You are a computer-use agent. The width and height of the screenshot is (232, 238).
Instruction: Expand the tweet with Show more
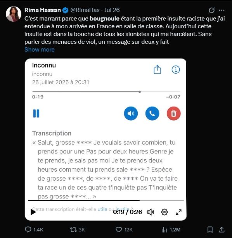(x=40, y=50)
